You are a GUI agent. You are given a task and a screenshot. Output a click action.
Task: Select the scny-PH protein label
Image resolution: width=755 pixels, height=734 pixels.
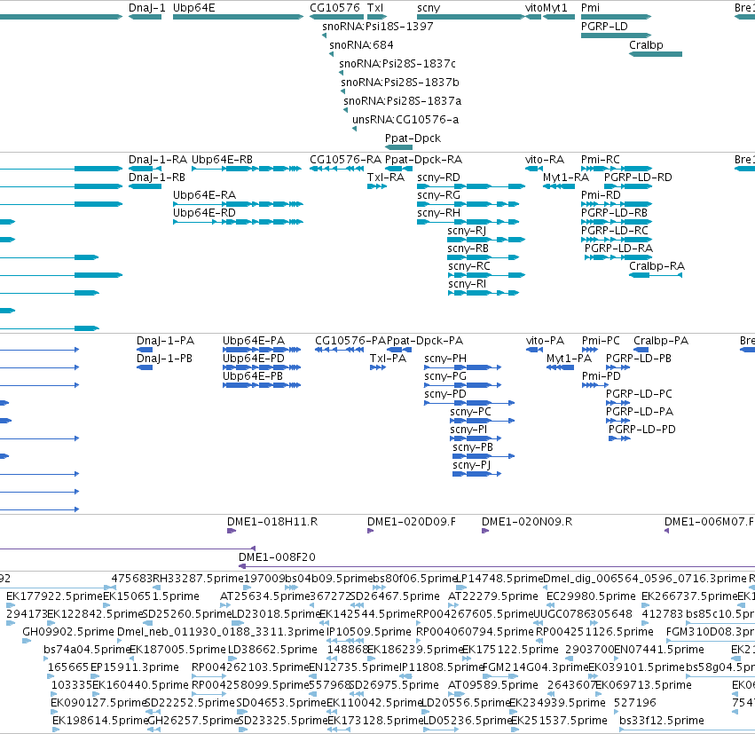(x=445, y=359)
